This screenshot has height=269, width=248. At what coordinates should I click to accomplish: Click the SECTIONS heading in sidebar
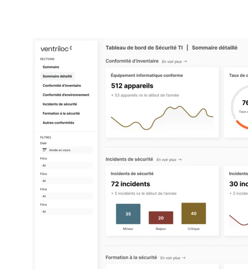tap(47, 59)
